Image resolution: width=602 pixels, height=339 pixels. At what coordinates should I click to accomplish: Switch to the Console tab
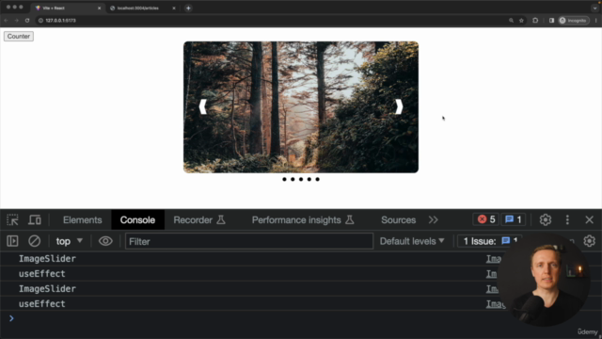137,219
